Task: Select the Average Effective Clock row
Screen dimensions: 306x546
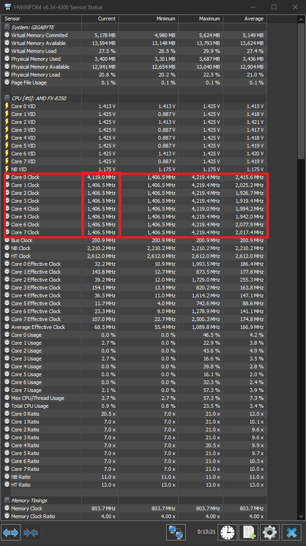Action: click(135, 327)
